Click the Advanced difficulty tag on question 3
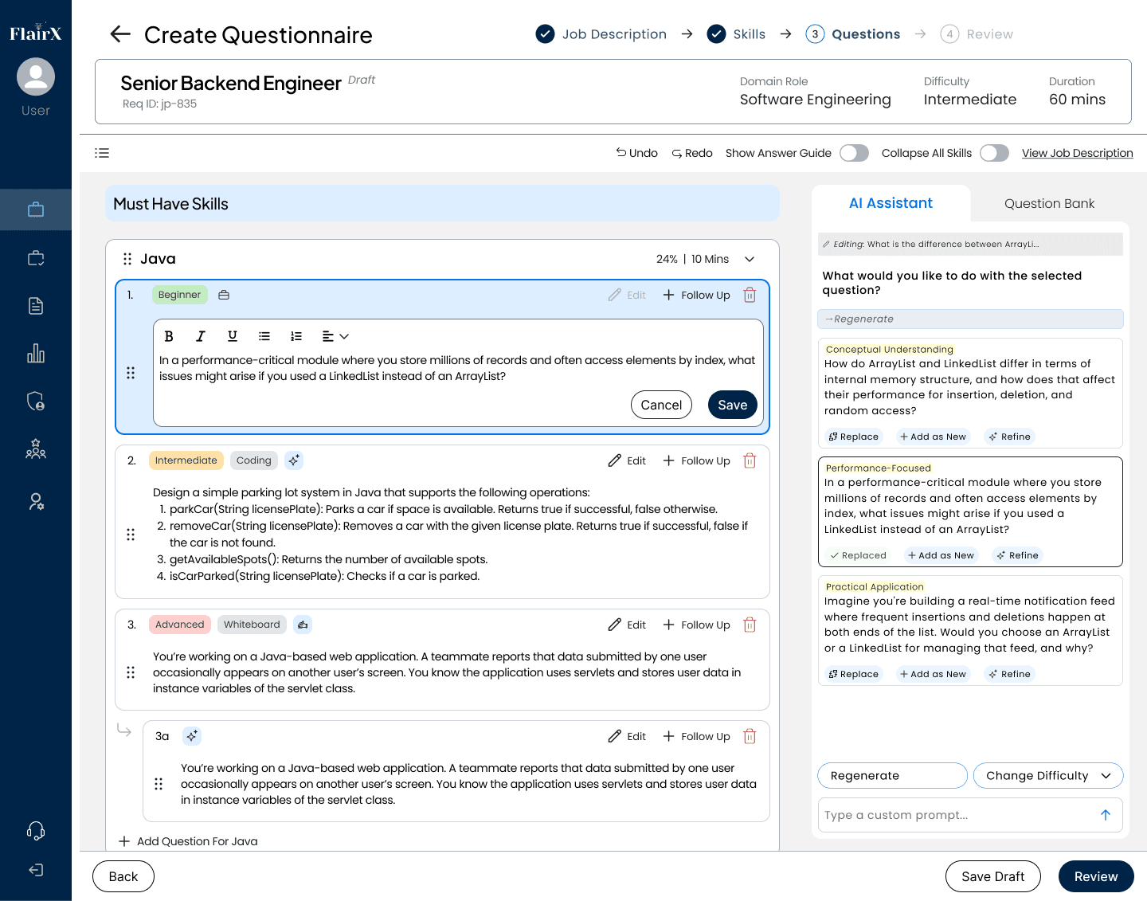1147x901 pixels. coord(179,625)
